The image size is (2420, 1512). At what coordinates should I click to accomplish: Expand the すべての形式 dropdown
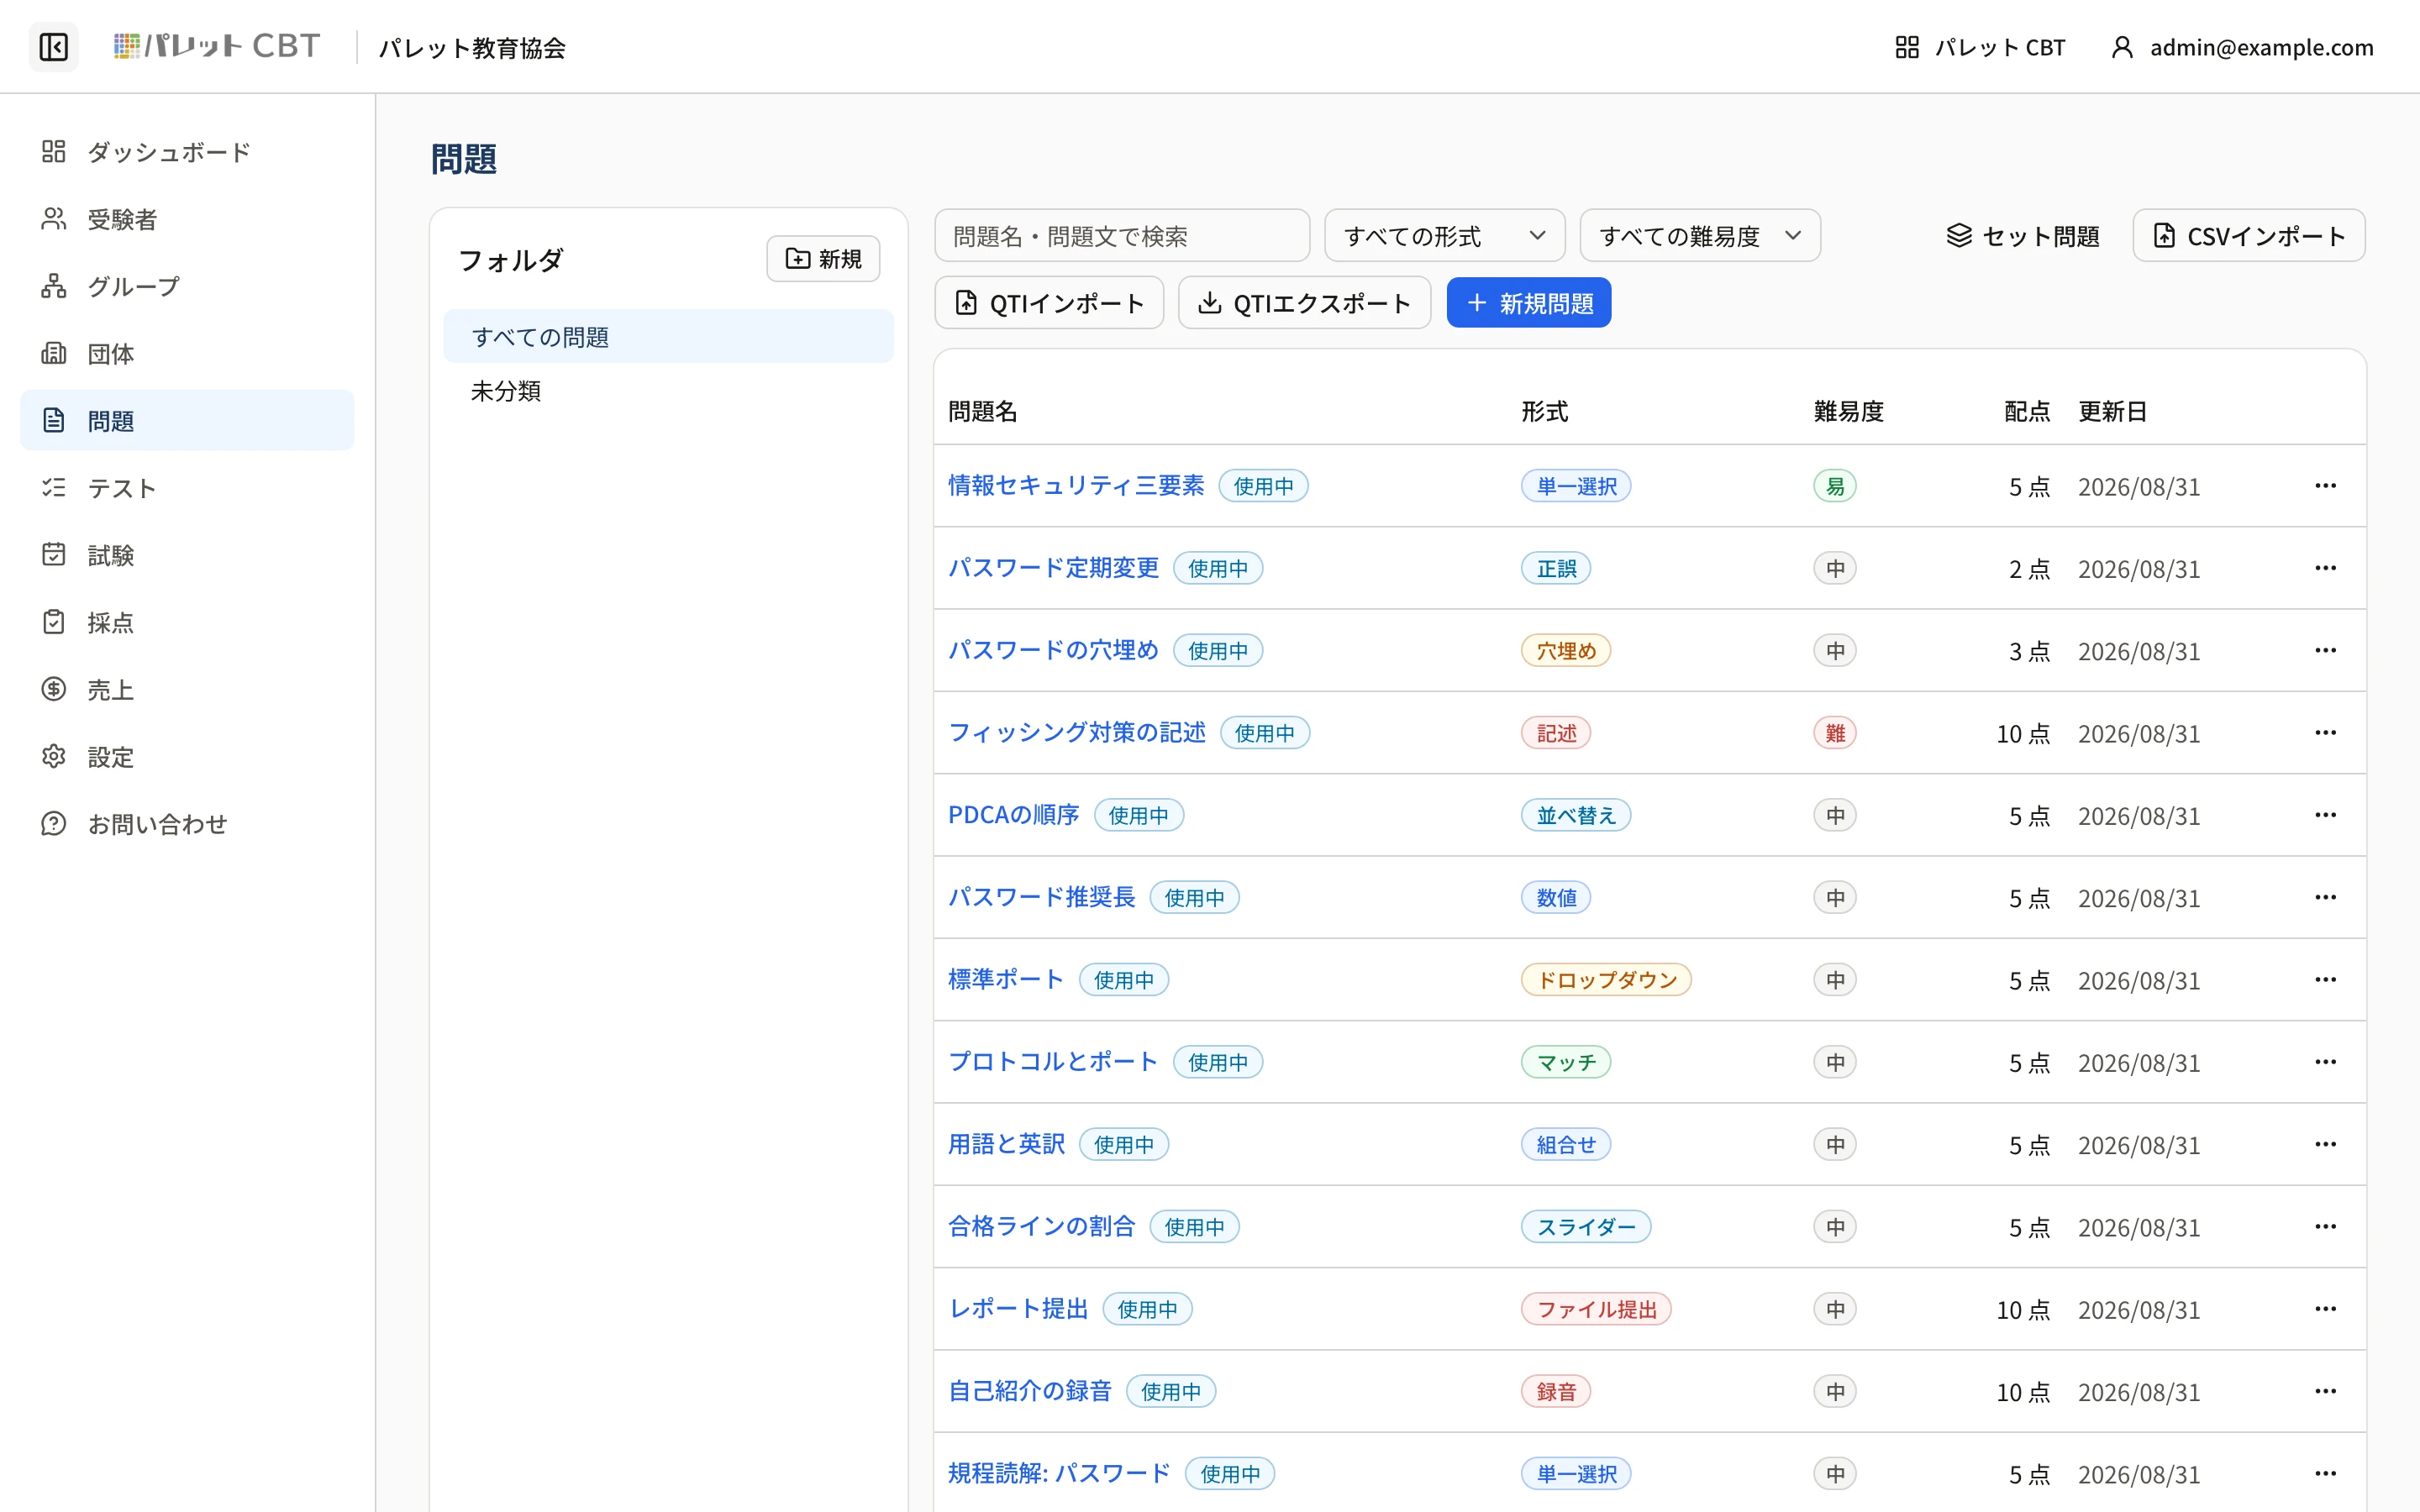point(1445,236)
